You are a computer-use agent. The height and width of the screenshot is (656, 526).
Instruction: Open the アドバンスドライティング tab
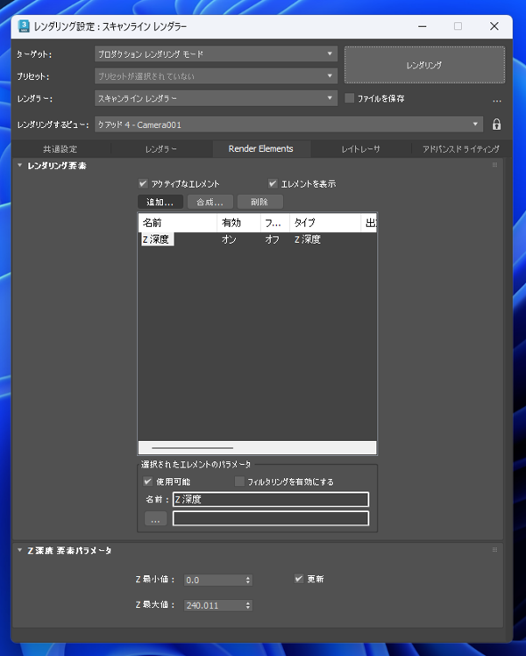461,149
